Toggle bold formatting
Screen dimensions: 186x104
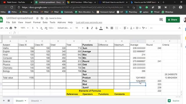tap(87, 28)
